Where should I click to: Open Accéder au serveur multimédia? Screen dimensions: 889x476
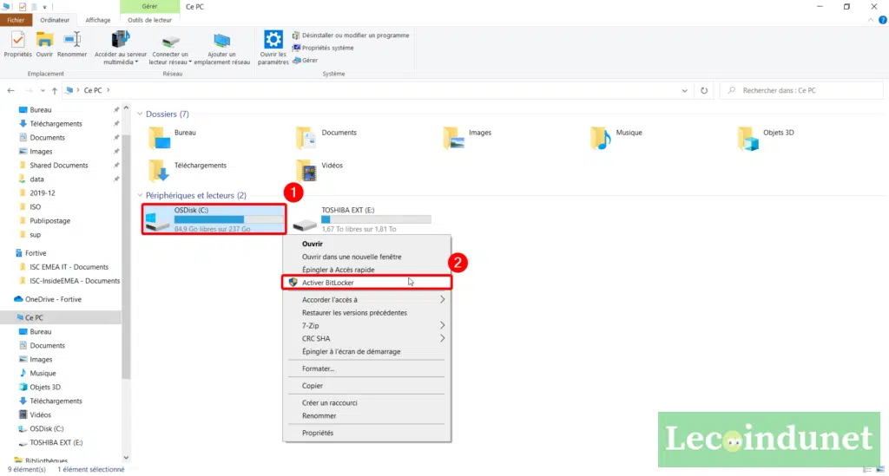click(120, 48)
